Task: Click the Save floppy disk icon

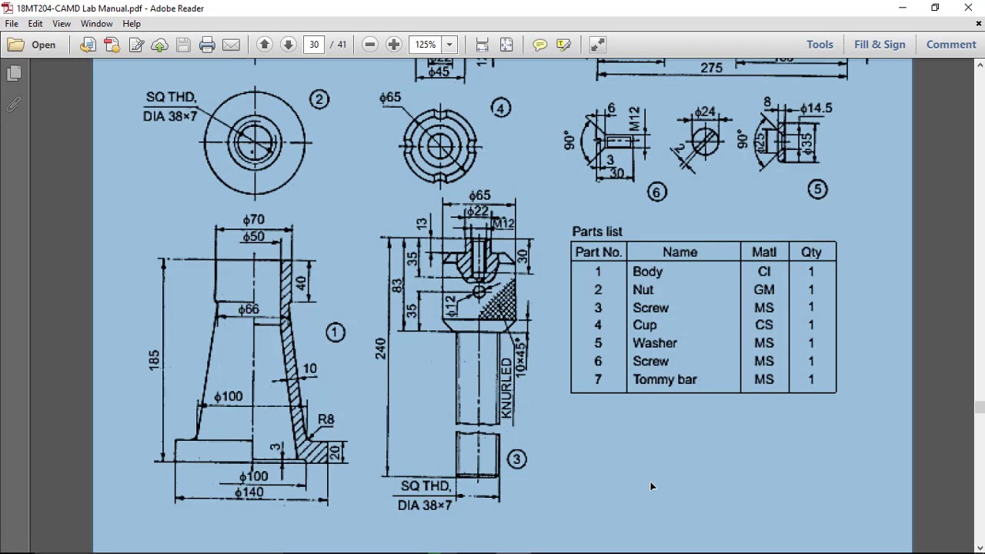Action: (x=183, y=45)
